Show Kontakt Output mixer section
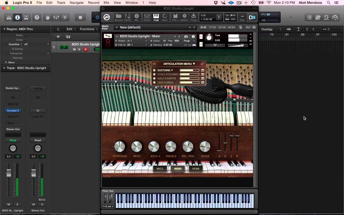This screenshot has width=344, height=215. pos(147,17)
